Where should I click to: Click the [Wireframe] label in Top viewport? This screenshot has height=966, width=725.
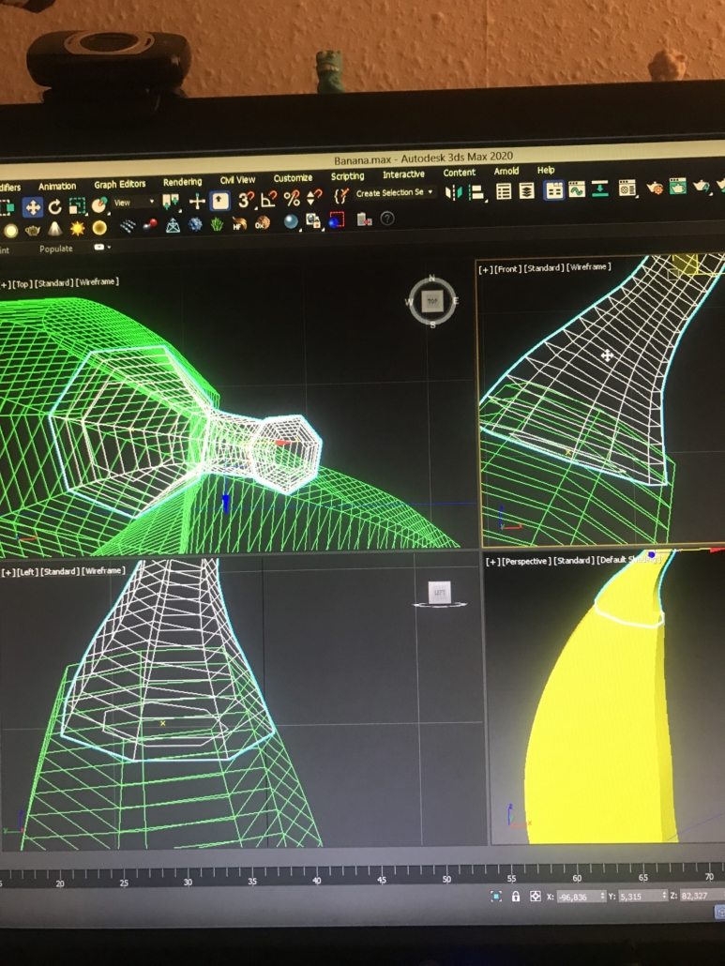(x=98, y=281)
